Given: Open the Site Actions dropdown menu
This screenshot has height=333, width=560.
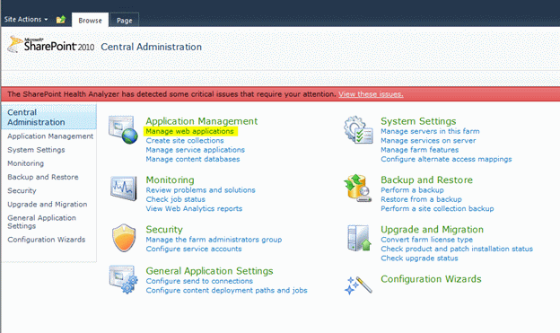Looking at the screenshot, I should click(x=26, y=19).
